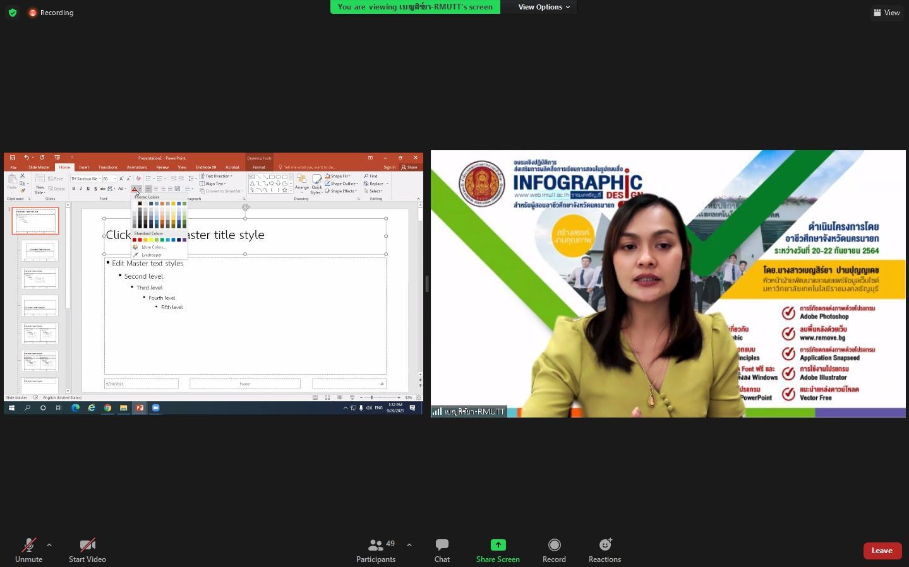Click the Record button icon

[x=554, y=545]
